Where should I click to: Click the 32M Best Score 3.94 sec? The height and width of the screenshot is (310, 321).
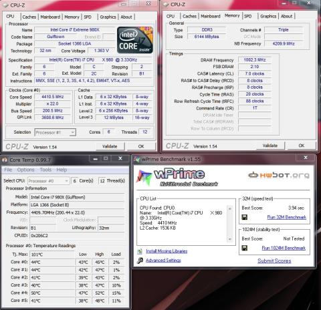click(x=296, y=208)
